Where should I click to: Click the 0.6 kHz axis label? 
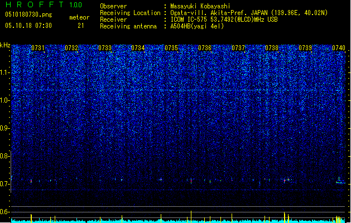coord(5,212)
